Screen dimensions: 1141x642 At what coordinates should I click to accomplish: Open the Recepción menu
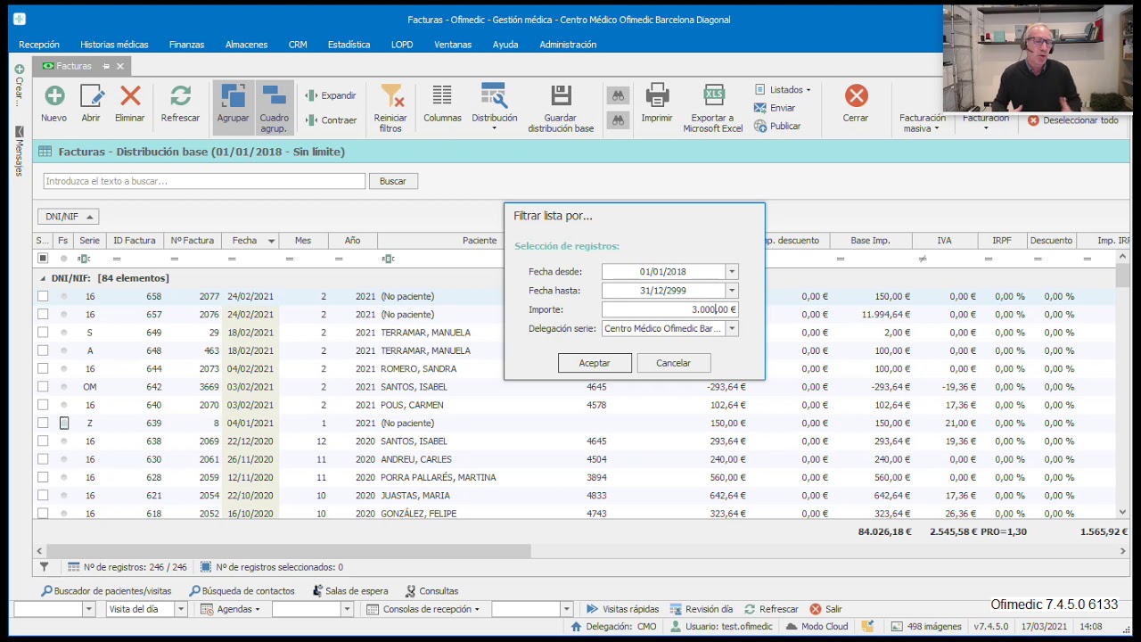[x=39, y=45]
